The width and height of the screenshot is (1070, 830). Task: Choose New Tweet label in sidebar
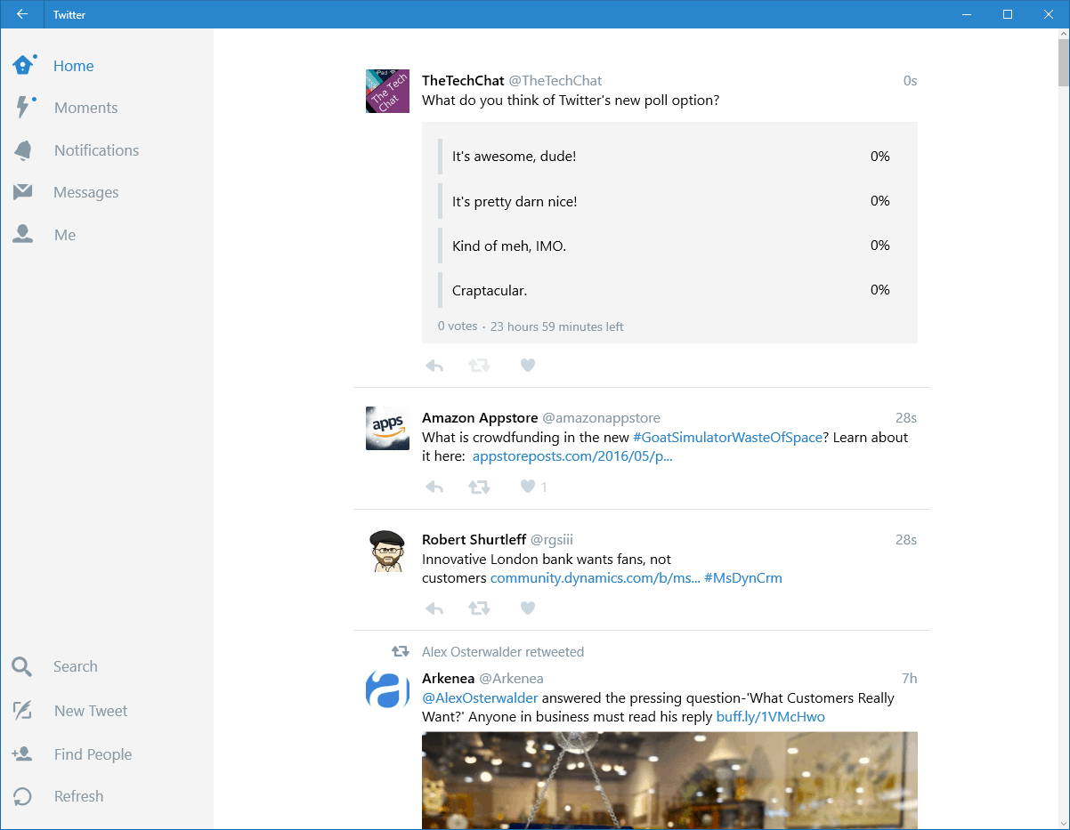click(91, 711)
